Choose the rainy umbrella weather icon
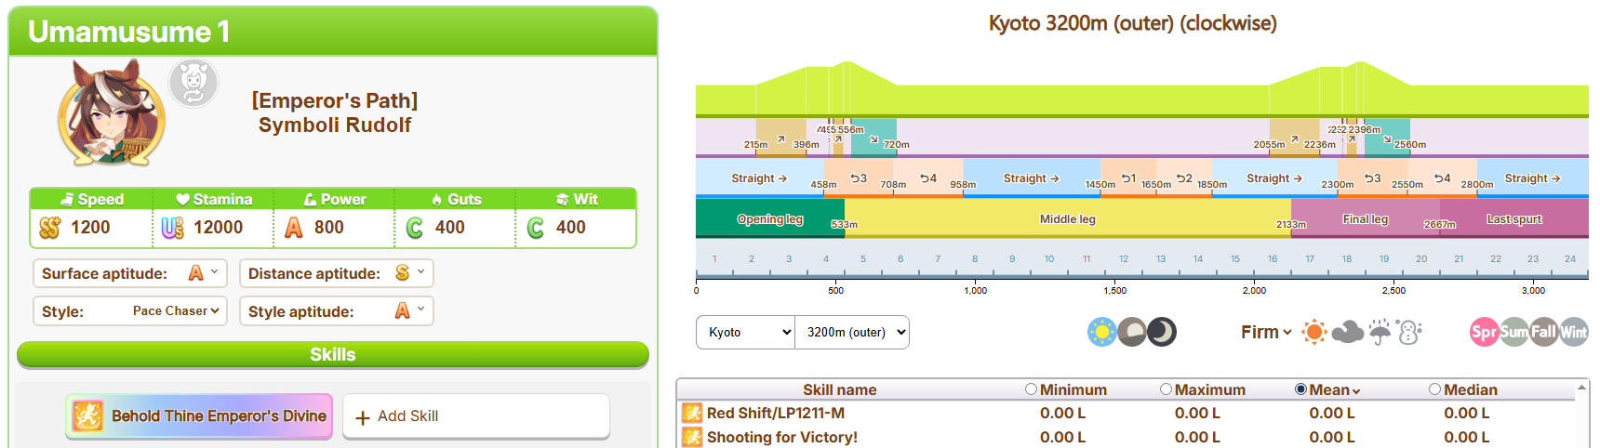 tap(1380, 332)
